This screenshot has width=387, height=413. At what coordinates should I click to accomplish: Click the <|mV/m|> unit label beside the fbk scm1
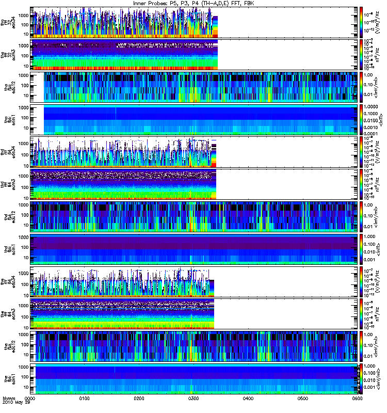click(x=378, y=379)
